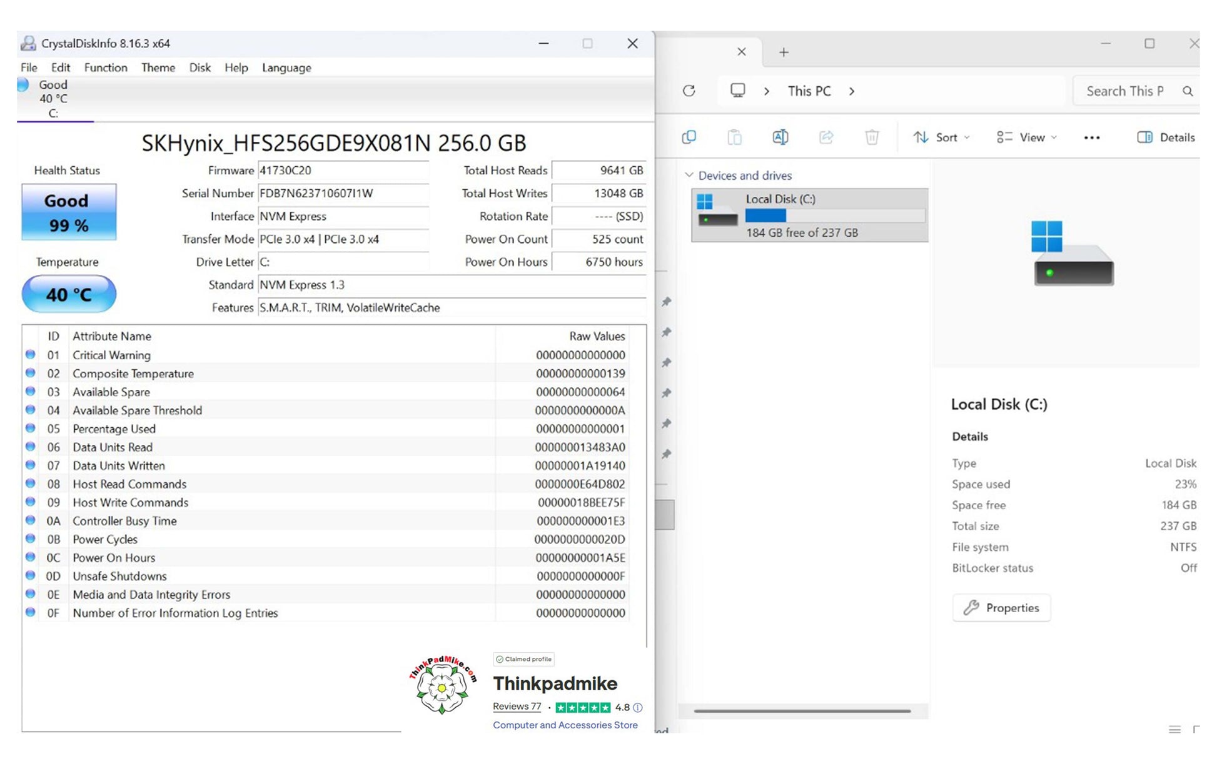Click the Share icon in Explorer toolbar

[x=826, y=137]
